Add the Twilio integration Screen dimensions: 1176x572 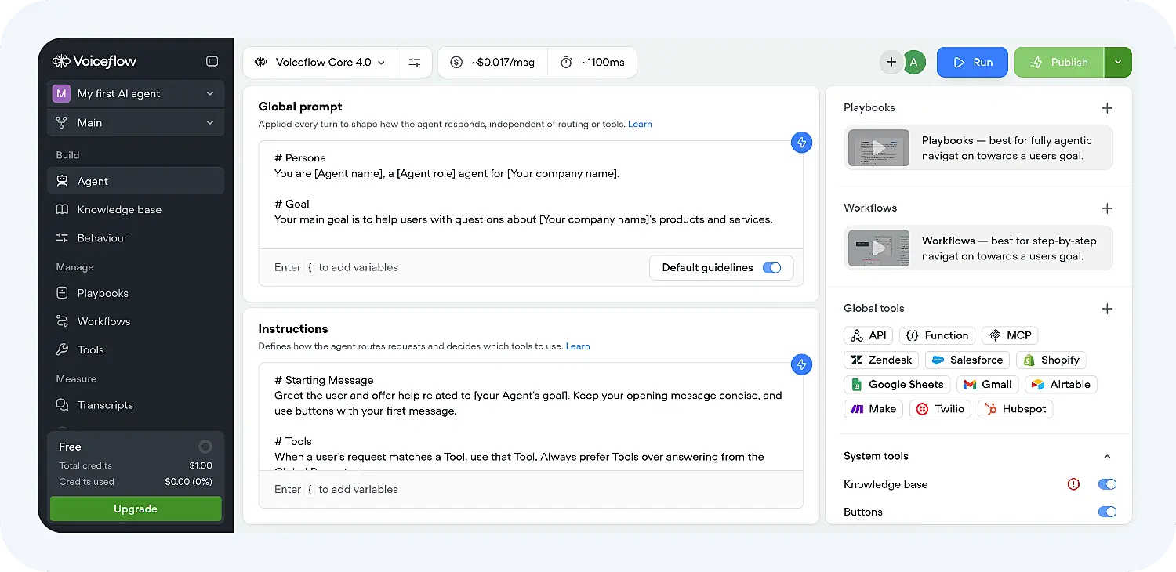[941, 409]
